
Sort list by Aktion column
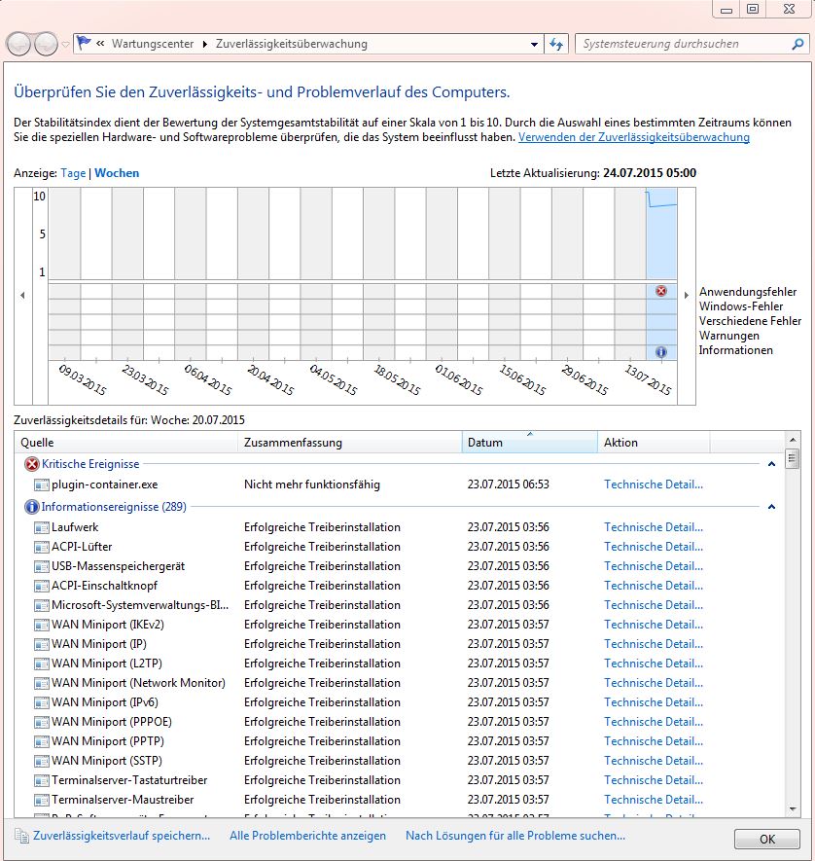click(654, 443)
